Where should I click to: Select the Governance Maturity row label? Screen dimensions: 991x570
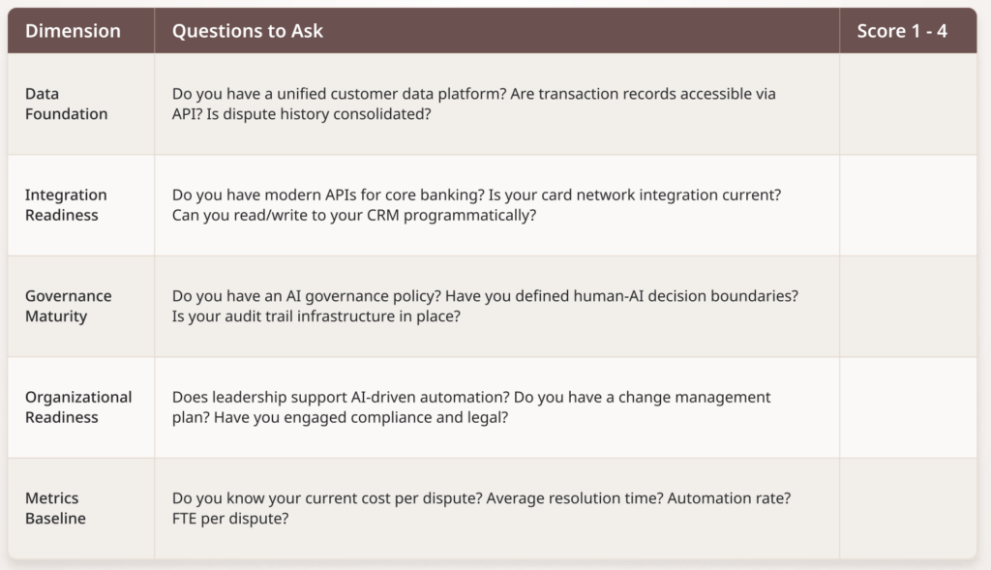tap(68, 306)
